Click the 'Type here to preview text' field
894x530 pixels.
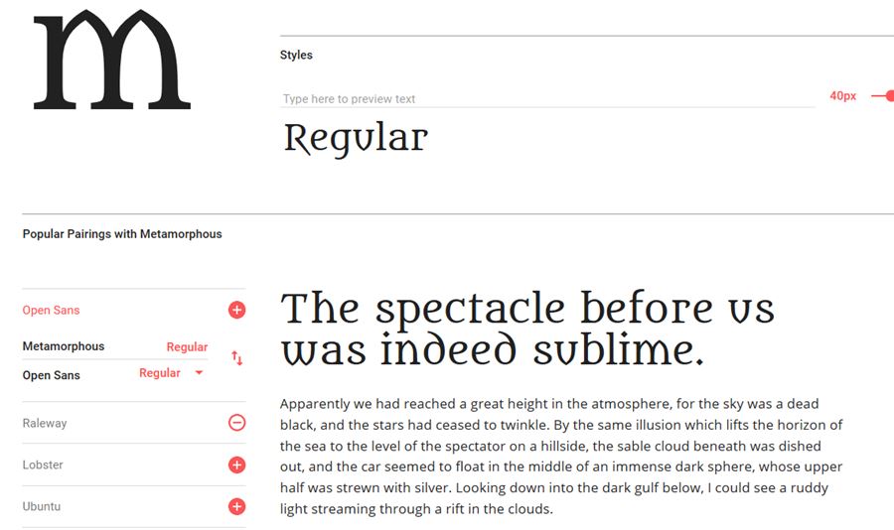pyautogui.click(x=546, y=98)
